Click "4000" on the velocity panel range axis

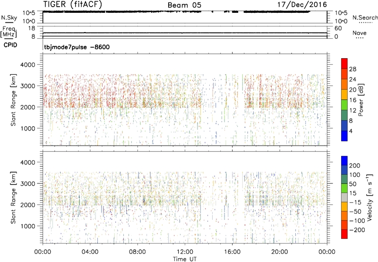coord(28,163)
